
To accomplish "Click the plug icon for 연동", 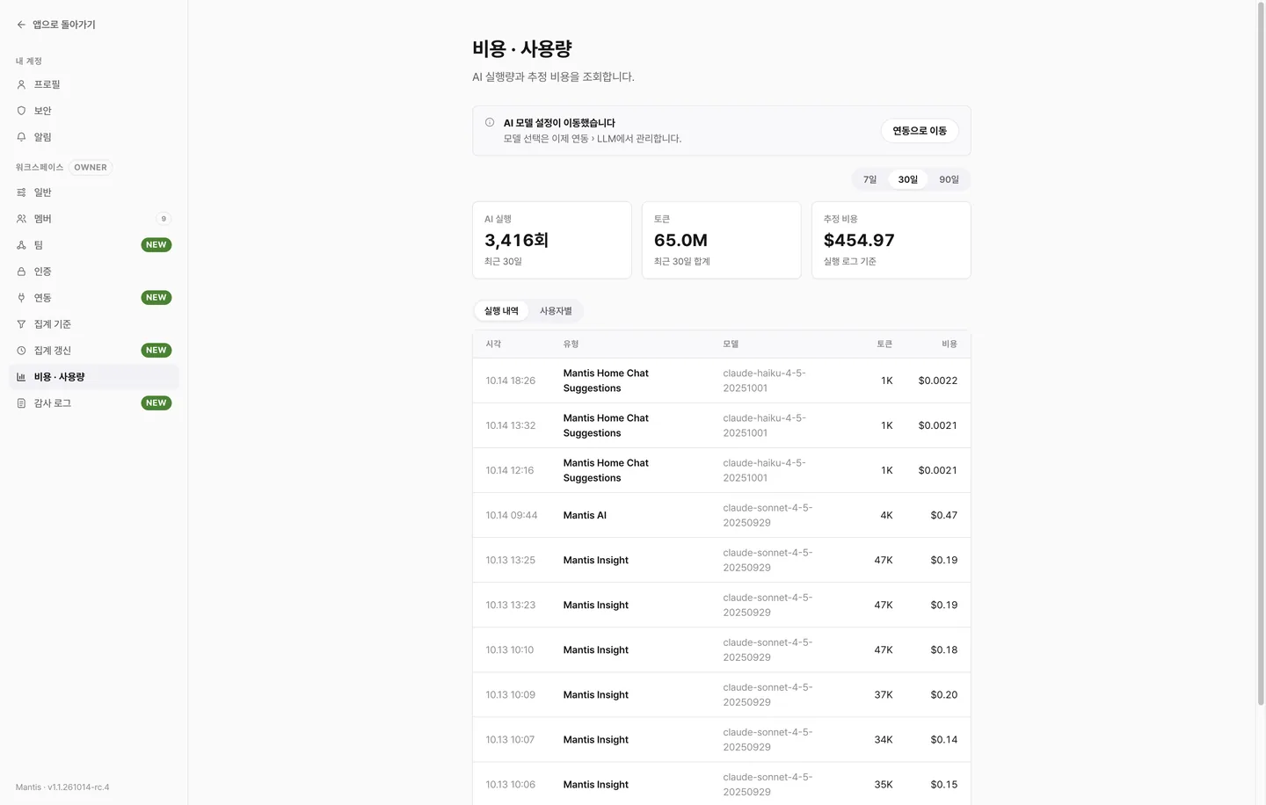I will [21, 298].
